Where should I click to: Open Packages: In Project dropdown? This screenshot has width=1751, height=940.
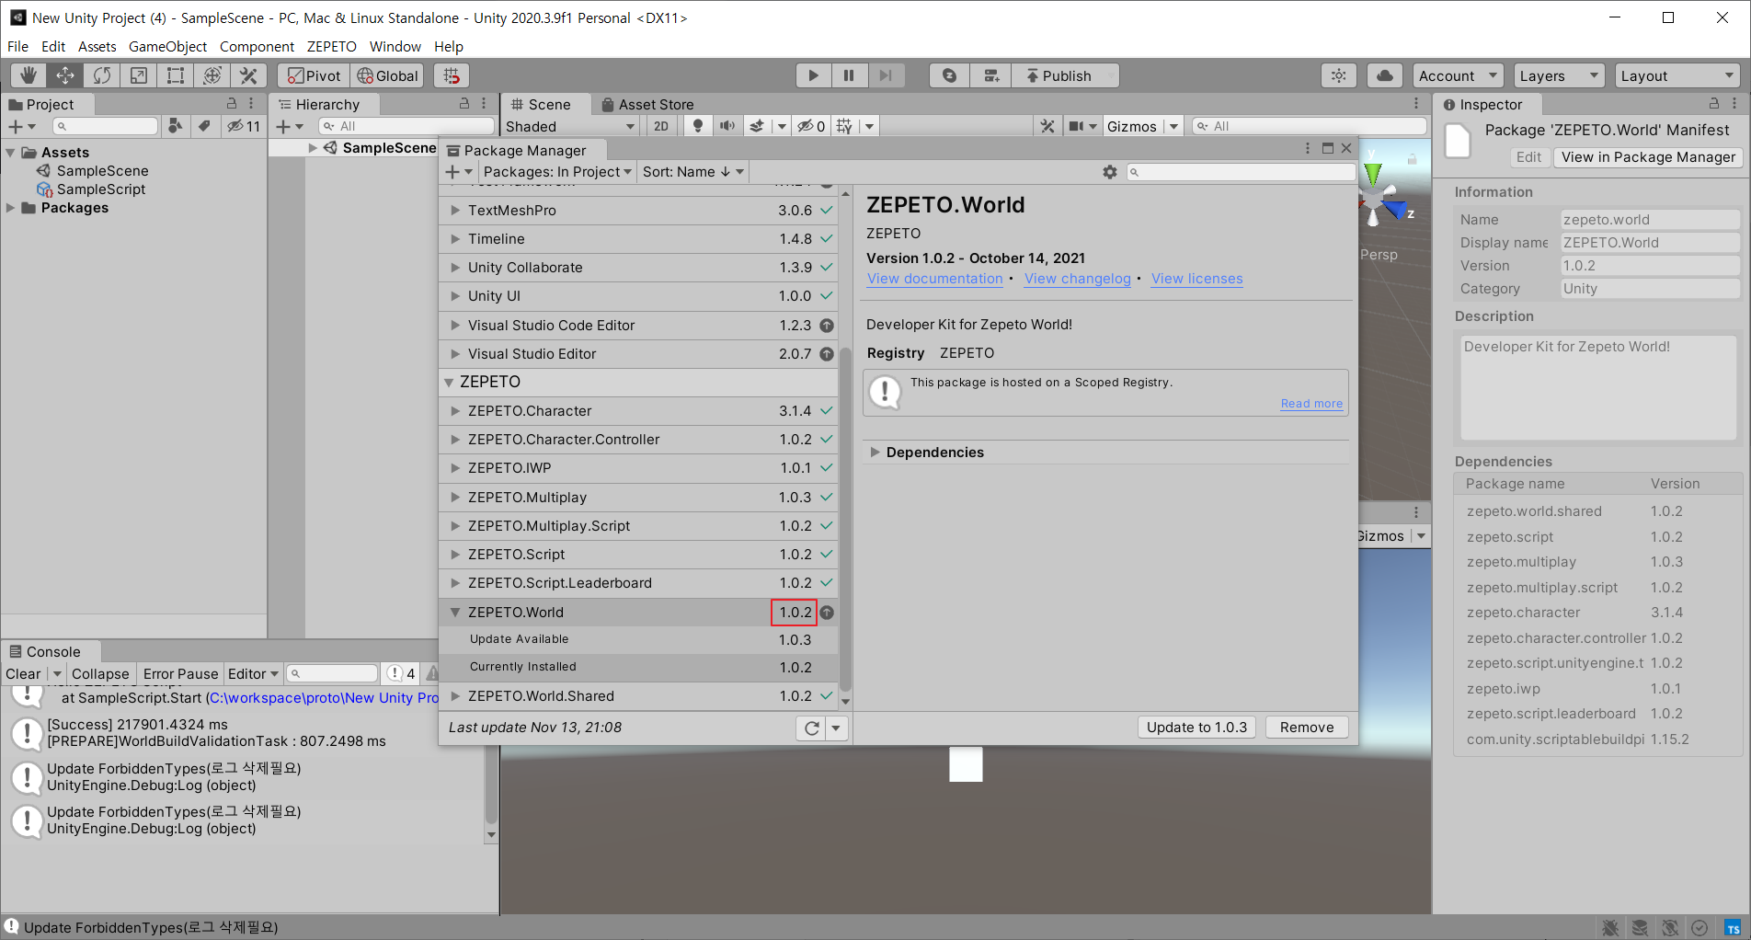tap(557, 172)
